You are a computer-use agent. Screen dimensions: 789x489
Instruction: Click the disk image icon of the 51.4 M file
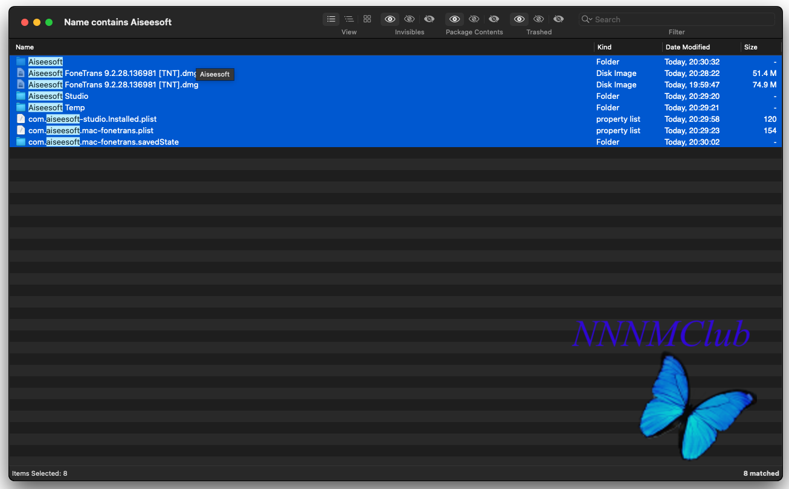(21, 73)
